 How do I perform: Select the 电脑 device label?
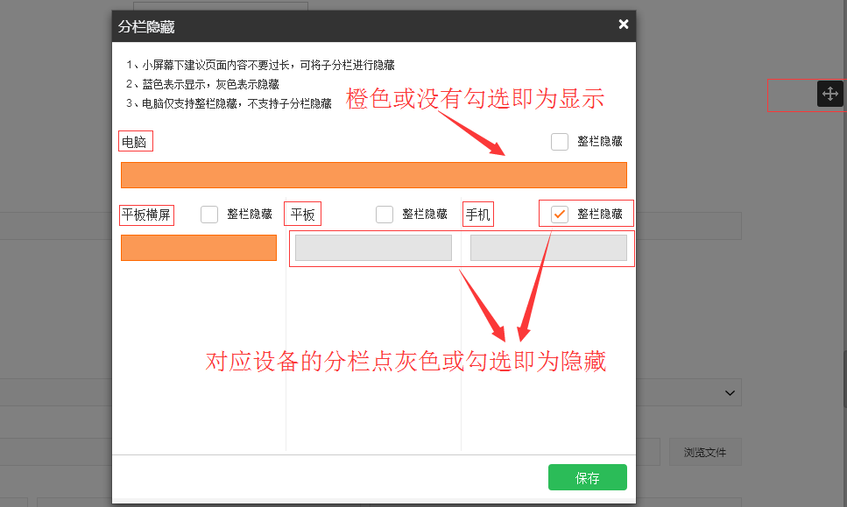point(135,141)
